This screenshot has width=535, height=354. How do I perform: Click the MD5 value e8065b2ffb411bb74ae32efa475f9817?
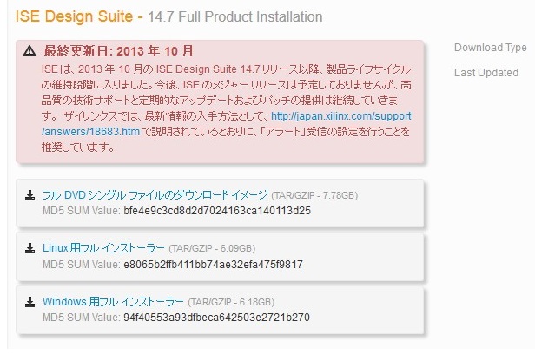pos(213,265)
